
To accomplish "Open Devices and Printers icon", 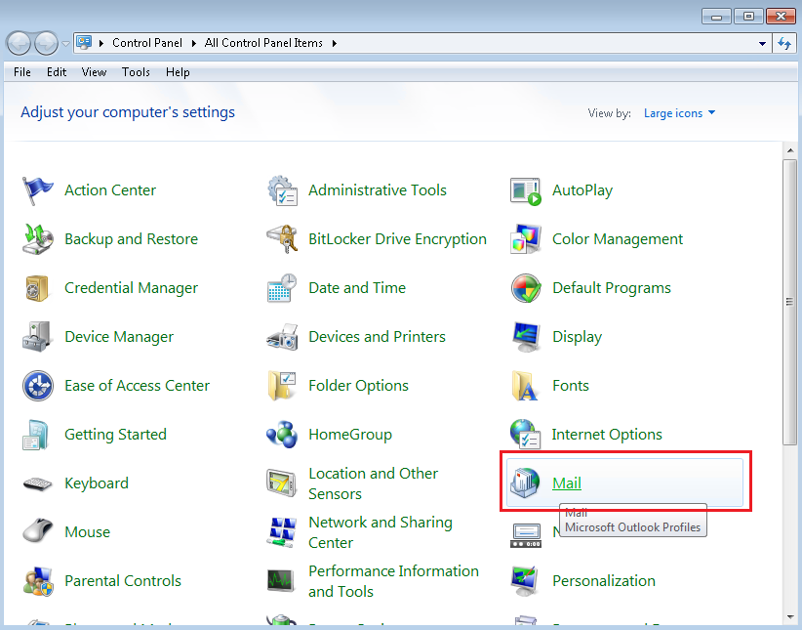I will [x=282, y=337].
